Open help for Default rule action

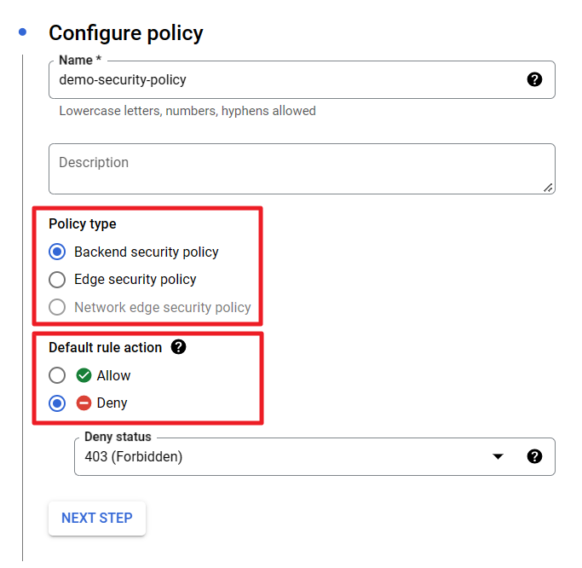click(178, 347)
